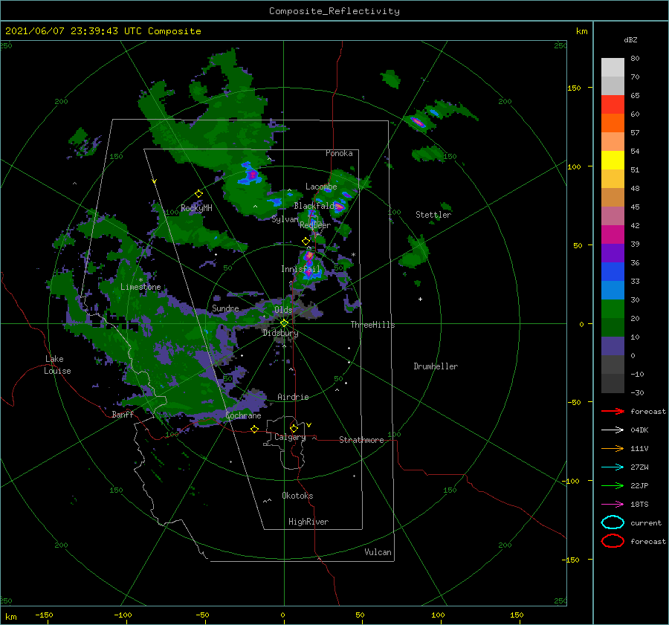Click the Airdrie city label
Viewport: 669px width, 625px height.
(x=293, y=397)
